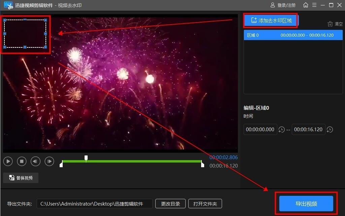Stop video playback

[22, 161]
